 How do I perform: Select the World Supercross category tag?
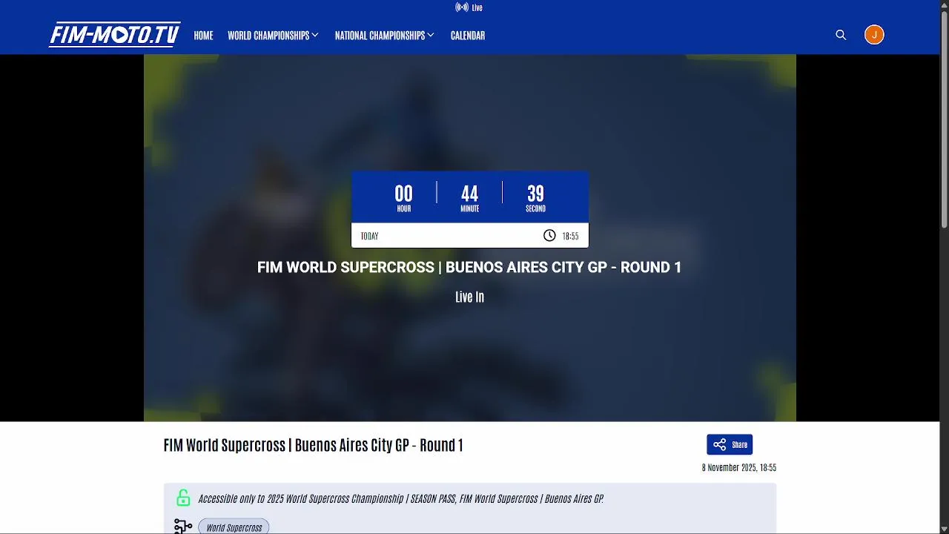click(234, 527)
